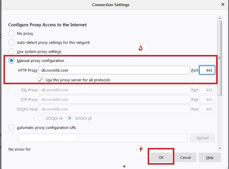Select Manual proxy configuration radio button
This screenshot has height=169, width=229.
point(11,61)
